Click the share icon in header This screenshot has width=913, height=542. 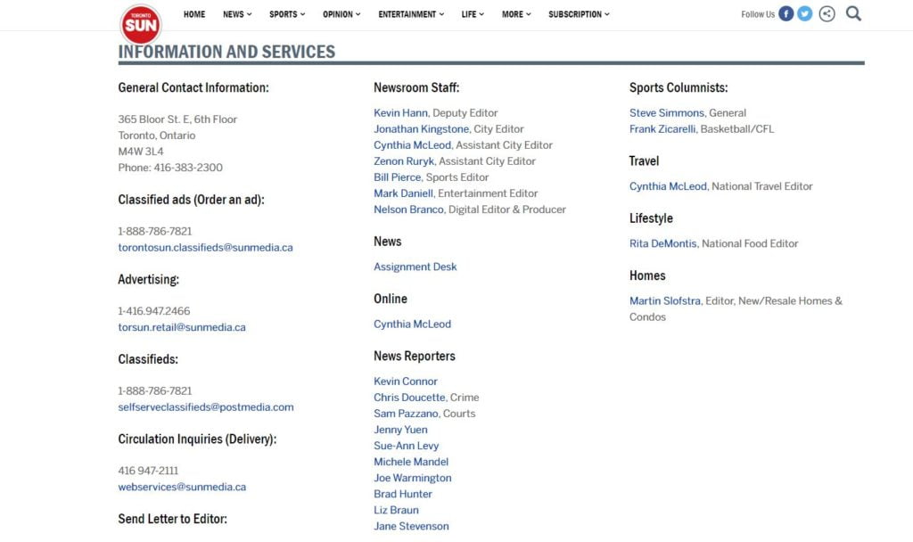tap(827, 13)
